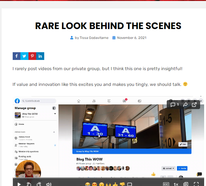The width and height of the screenshot is (206, 186).
Task: Click the smiley emoji after 'we should talk'
Action: [x=185, y=84]
